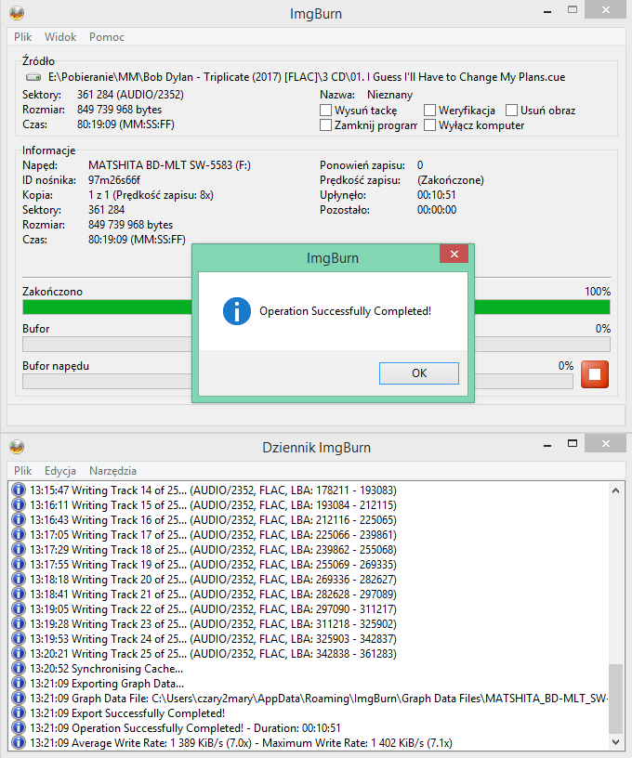
Task: Click info icon of Track 24 log entry
Action: pos(18,639)
